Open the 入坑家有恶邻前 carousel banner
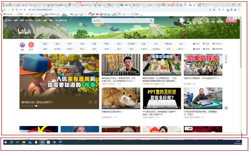The width and height of the screenshot is (251, 156). coord(59,81)
